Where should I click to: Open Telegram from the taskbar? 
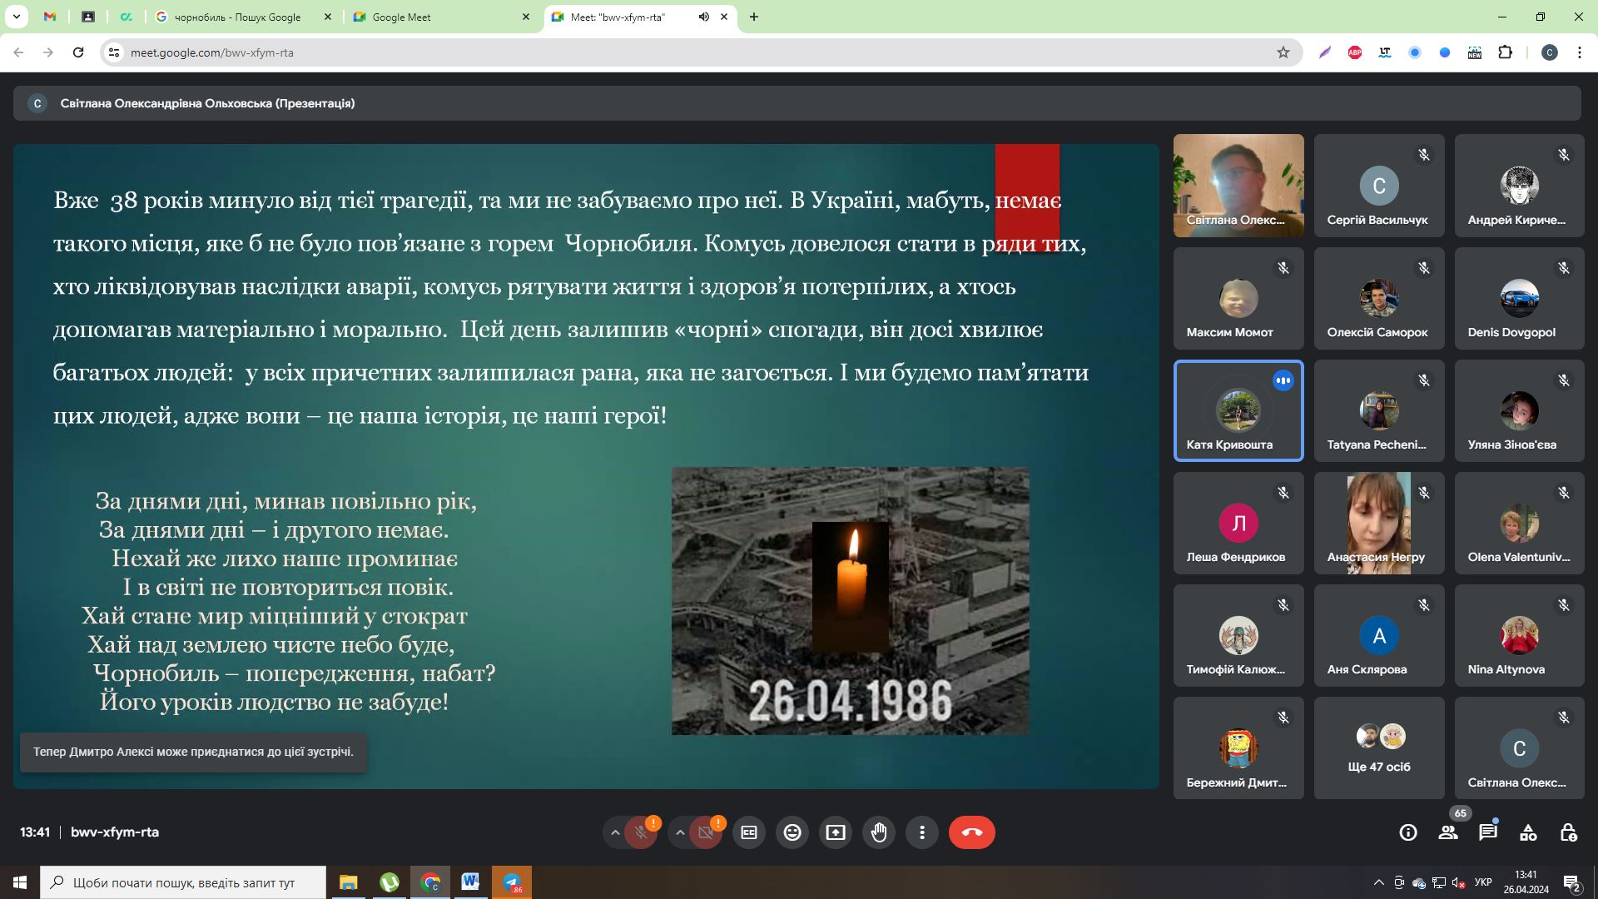pyautogui.click(x=512, y=882)
